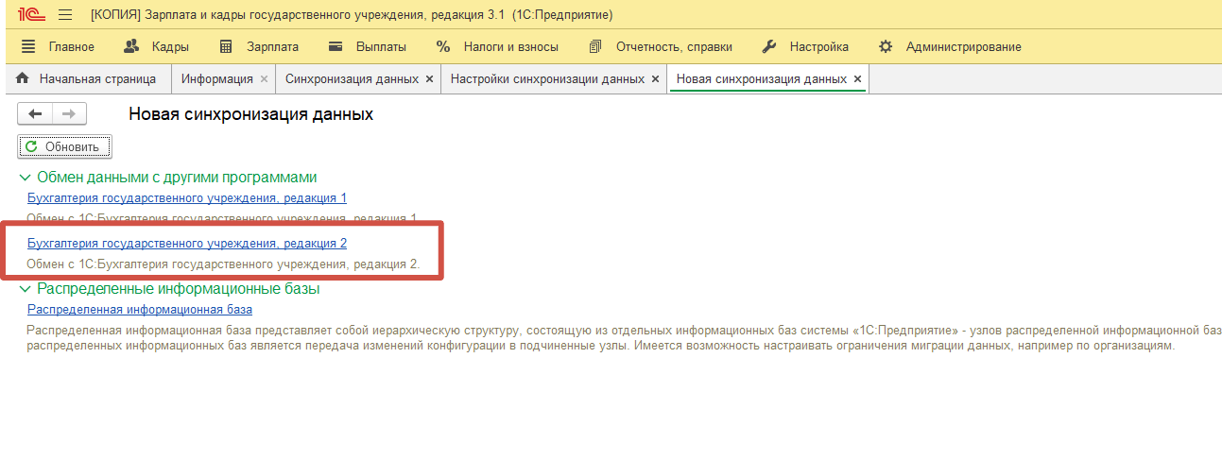Go back with the left arrow button

(35, 114)
